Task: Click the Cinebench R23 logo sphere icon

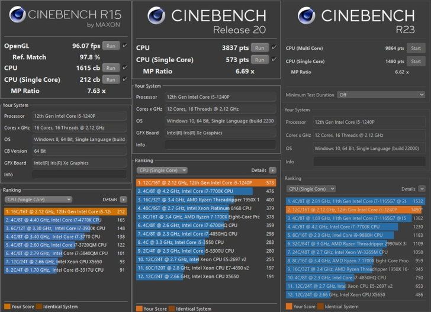Action: [307, 15]
